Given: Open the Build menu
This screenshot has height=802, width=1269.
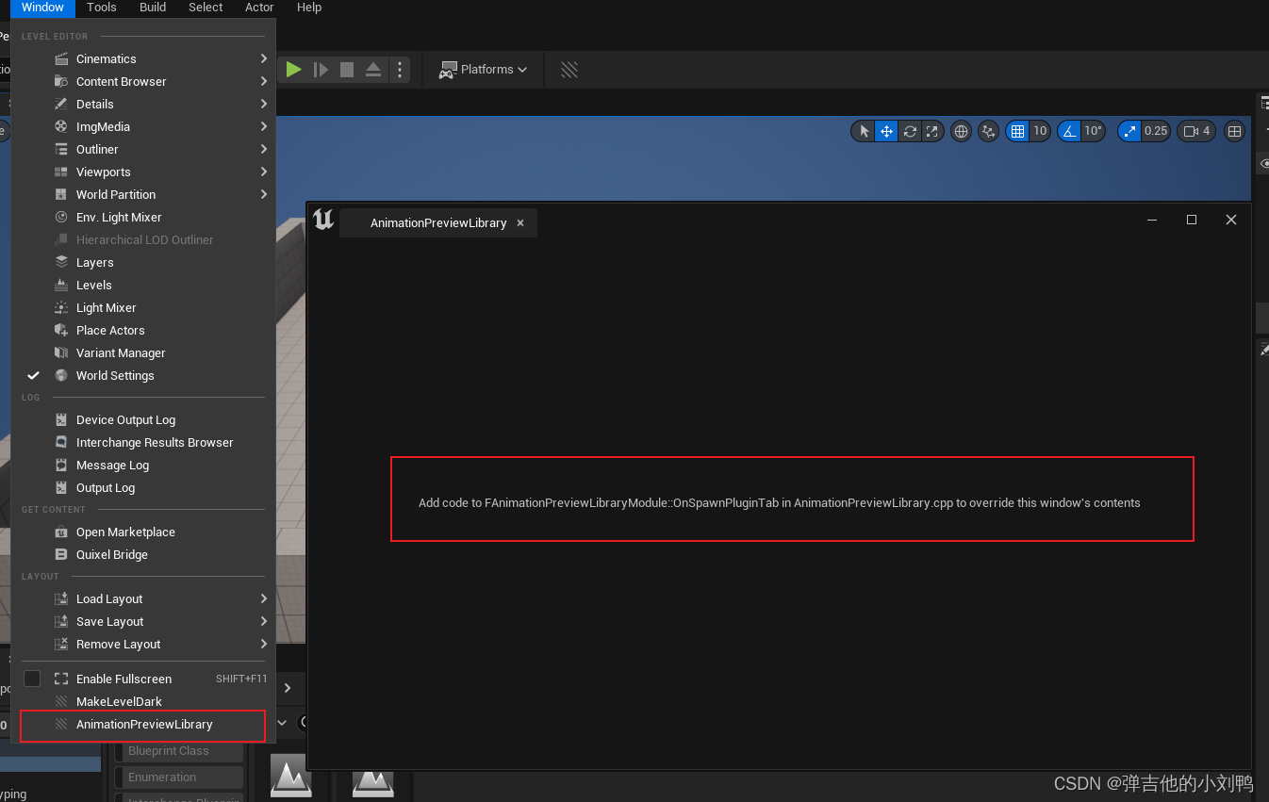Looking at the screenshot, I should pos(153,8).
